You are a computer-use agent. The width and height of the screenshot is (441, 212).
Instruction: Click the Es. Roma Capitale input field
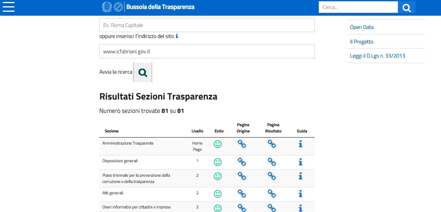pyautogui.click(x=207, y=25)
